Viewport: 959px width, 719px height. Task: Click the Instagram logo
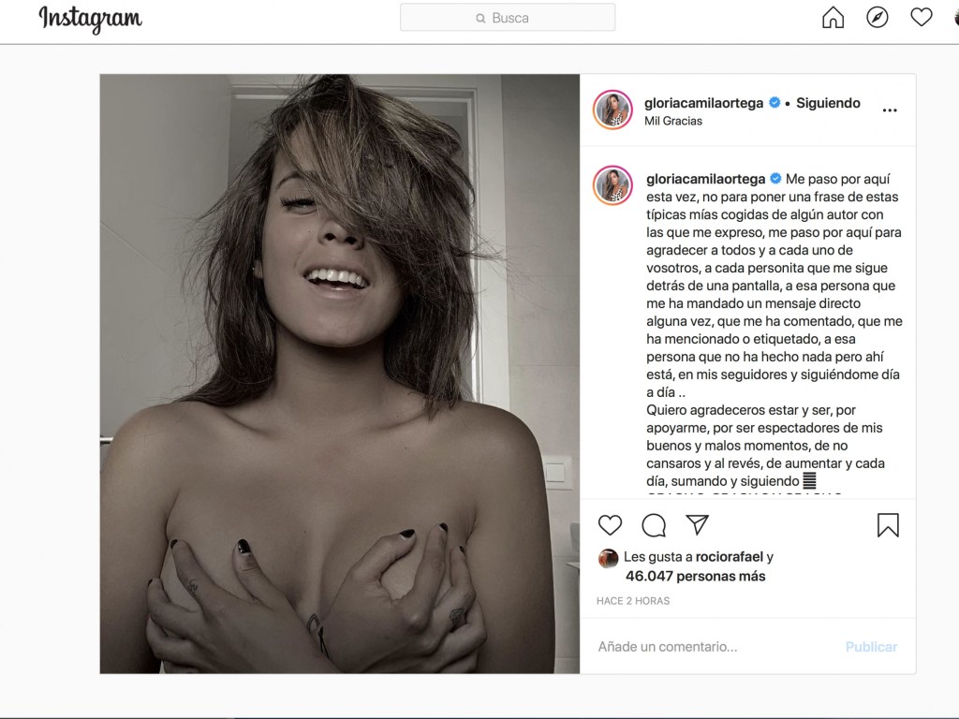[91, 19]
